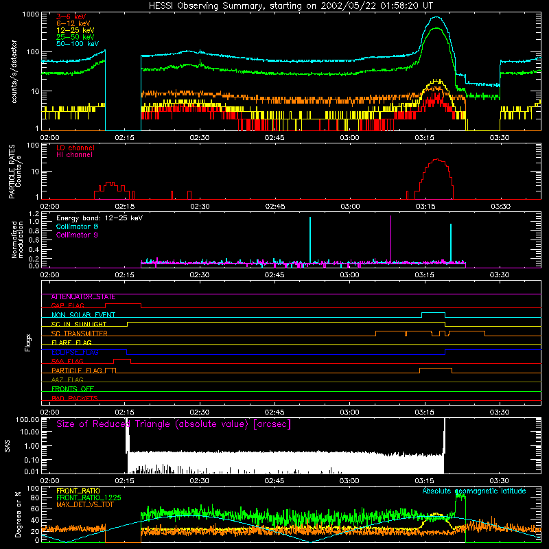Select the orange MAX_DET_VS_TOT legend label

[x=86, y=504]
